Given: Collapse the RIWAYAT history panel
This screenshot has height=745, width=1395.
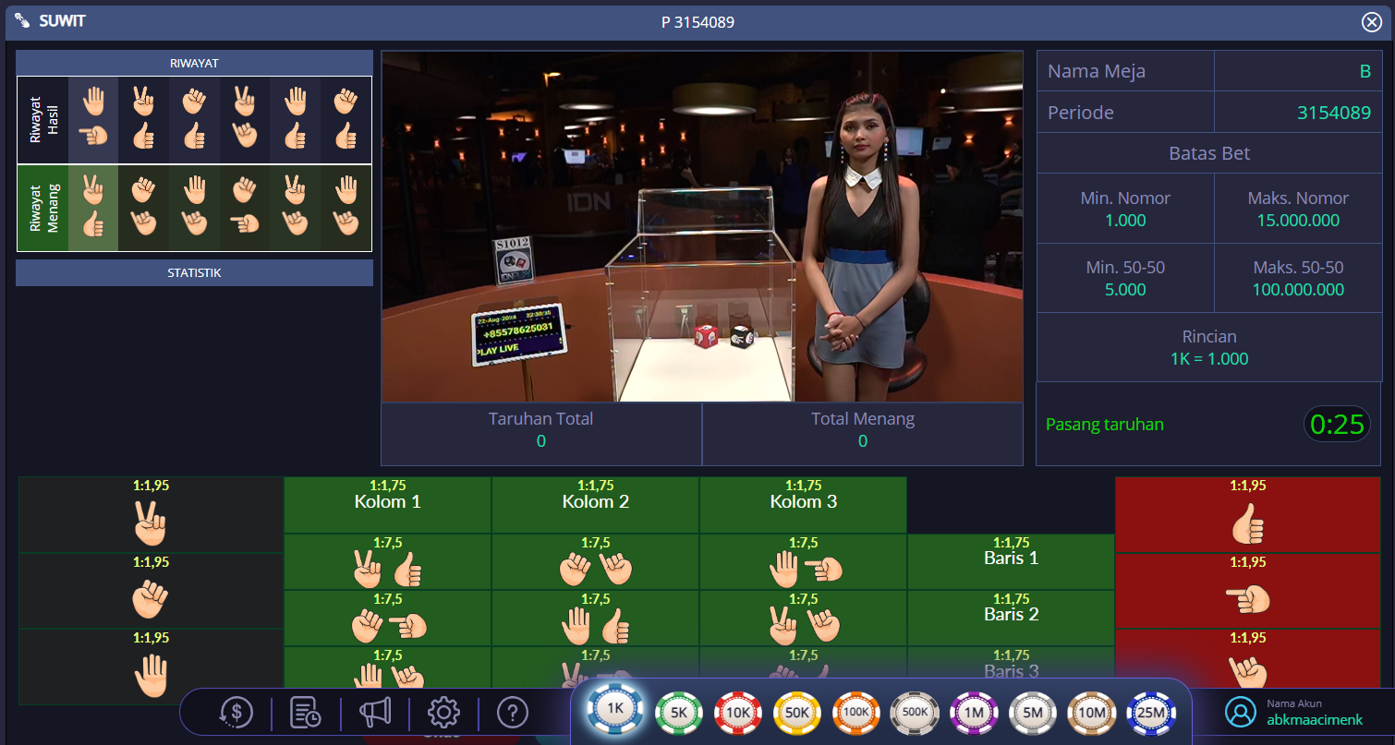Looking at the screenshot, I should [x=194, y=63].
